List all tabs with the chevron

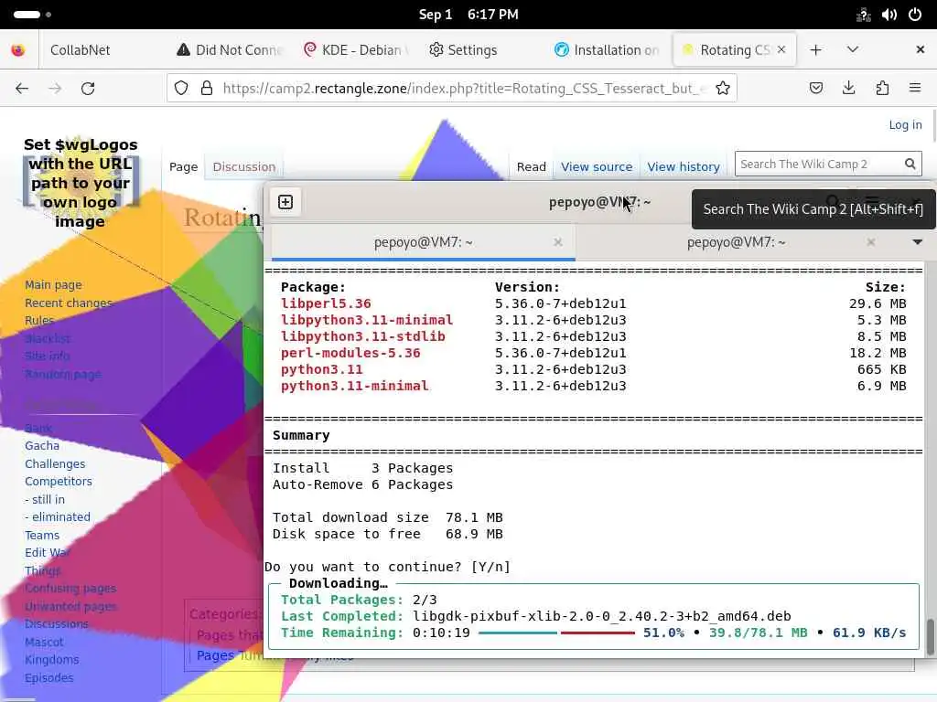pos(853,50)
